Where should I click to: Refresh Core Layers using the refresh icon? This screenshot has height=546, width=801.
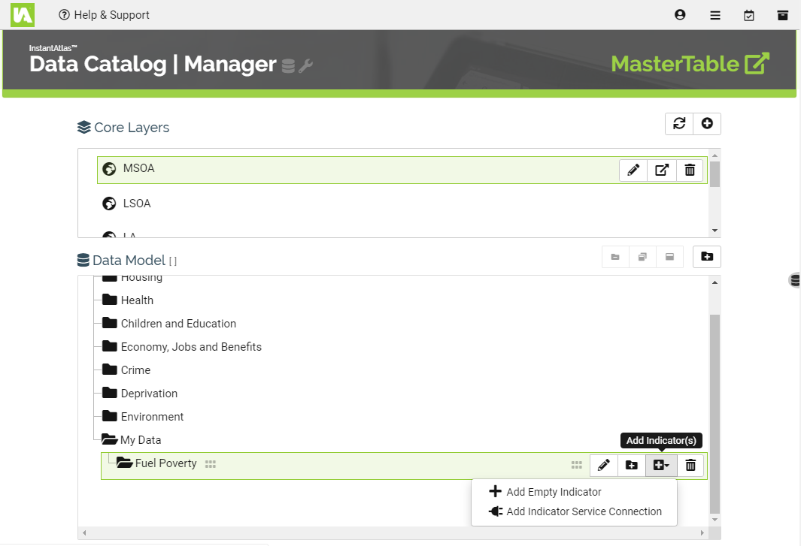pyautogui.click(x=678, y=123)
